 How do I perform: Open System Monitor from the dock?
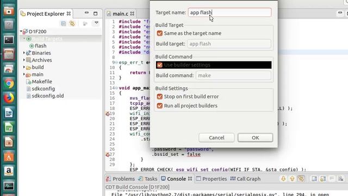click(9, 186)
